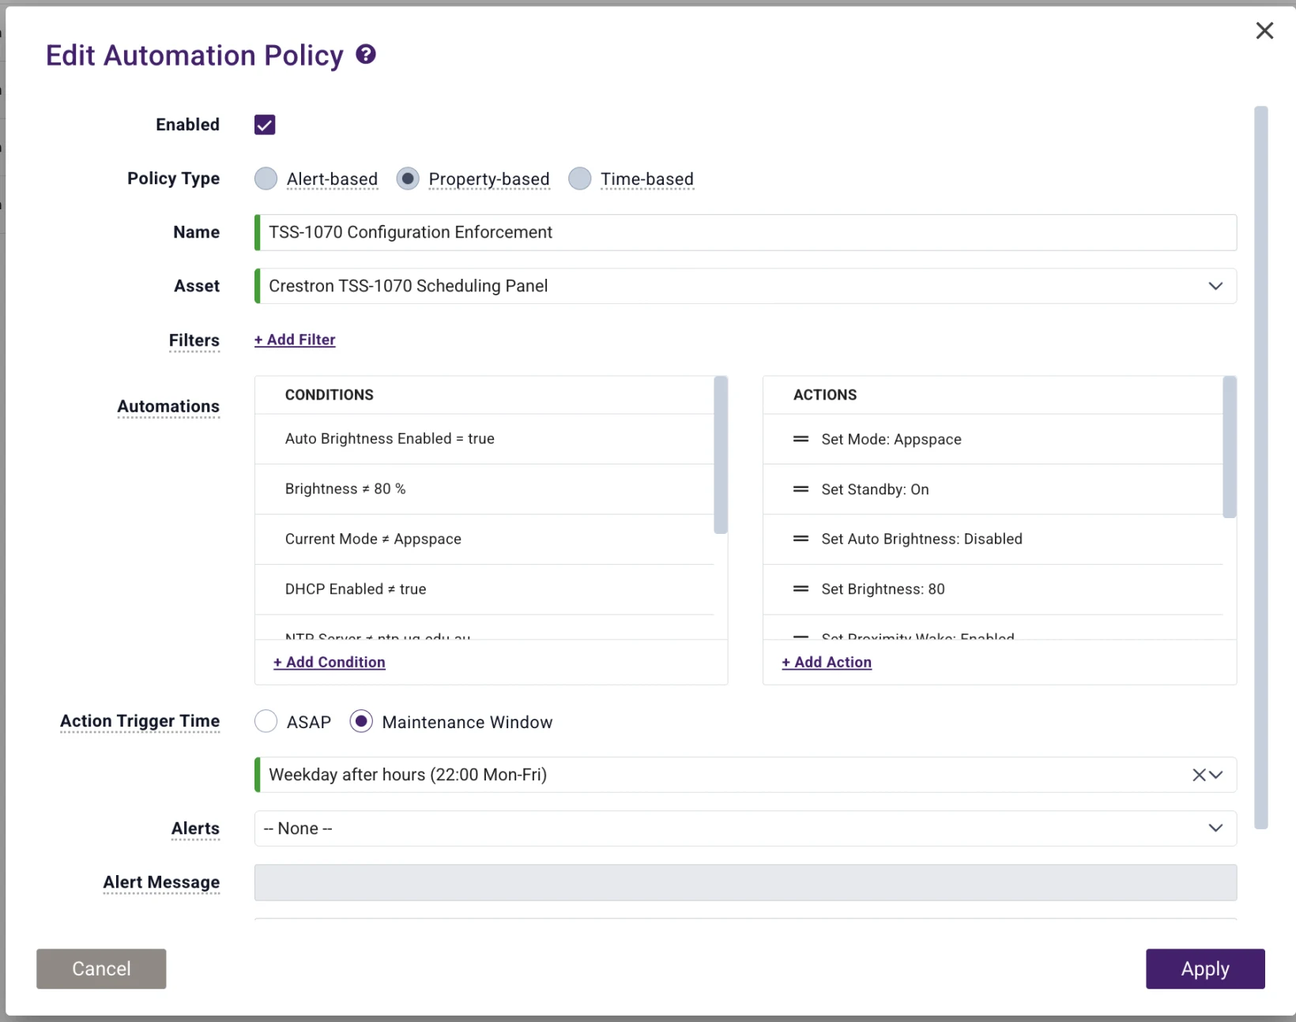Select the 'Set Brightness: 80' action
1296x1022 pixels.
[993, 589]
